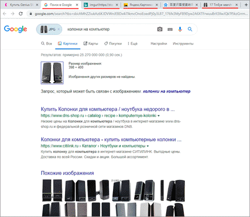The height and width of the screenshot is (217, 250).
Task: Open Купить Колонки для компьютера result
Action: (108, 109)
